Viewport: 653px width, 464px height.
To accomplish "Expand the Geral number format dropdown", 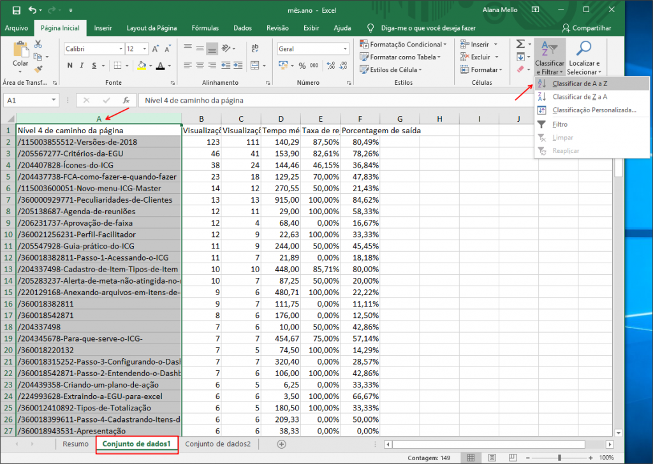I will click(345, 48).
